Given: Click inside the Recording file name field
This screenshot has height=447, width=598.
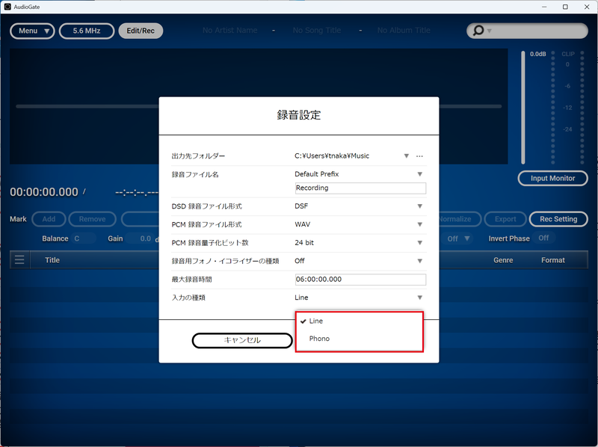Looking at the screenshot, I should coord(360,188).
